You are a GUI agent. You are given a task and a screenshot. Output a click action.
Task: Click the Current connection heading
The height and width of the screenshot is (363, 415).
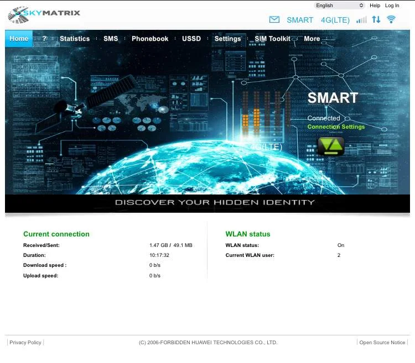[x=56, y=234]
